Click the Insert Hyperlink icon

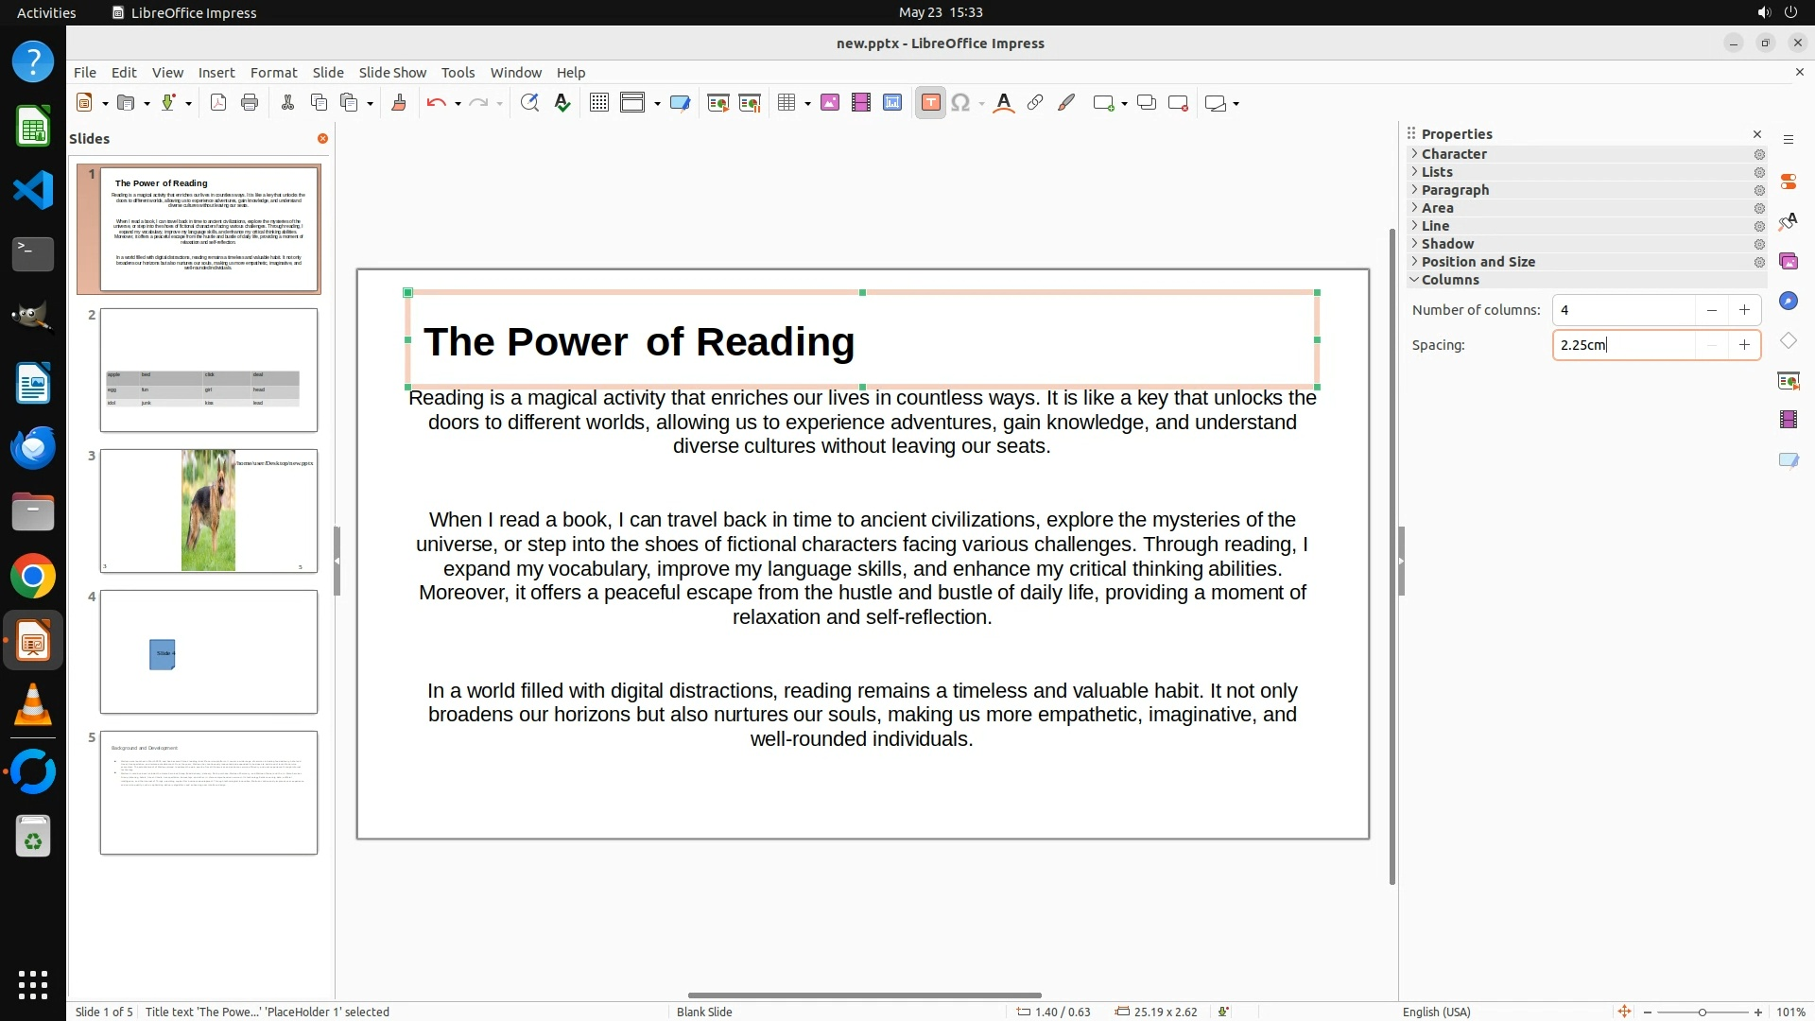[1035, 103]
